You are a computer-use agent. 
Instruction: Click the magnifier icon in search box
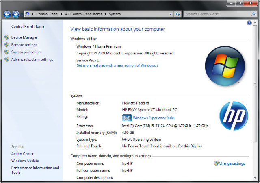click(253, 14)
